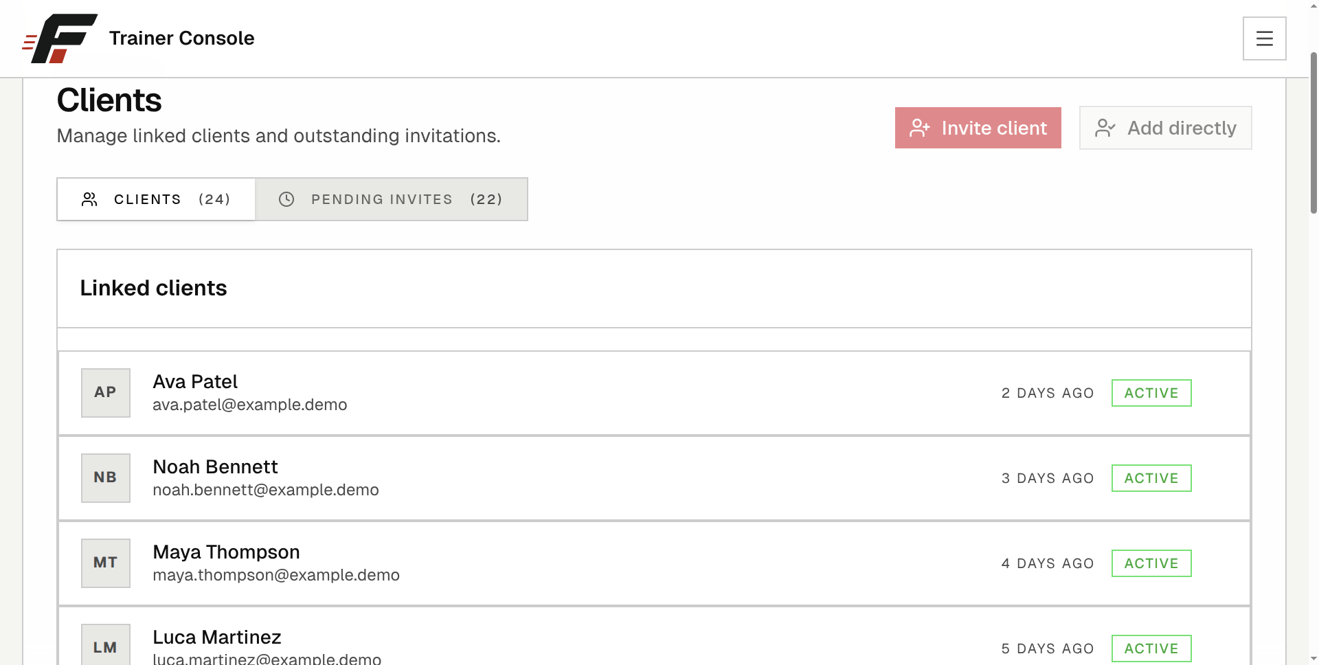Click the Active badge for Ava Patel
The height and width of the screenshot is (665, 1319).
(x=1151, y=393)
